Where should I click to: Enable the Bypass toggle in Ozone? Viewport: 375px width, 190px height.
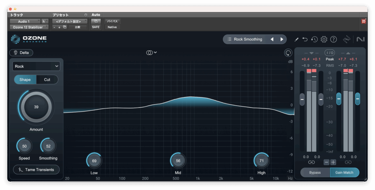[x=315, y=172]
